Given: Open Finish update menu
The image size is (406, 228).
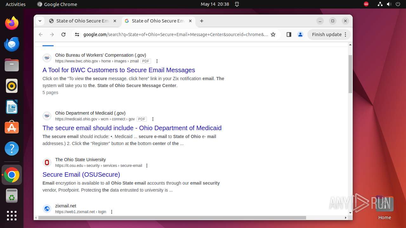Looking at the screenshot, I should point(329,35).
